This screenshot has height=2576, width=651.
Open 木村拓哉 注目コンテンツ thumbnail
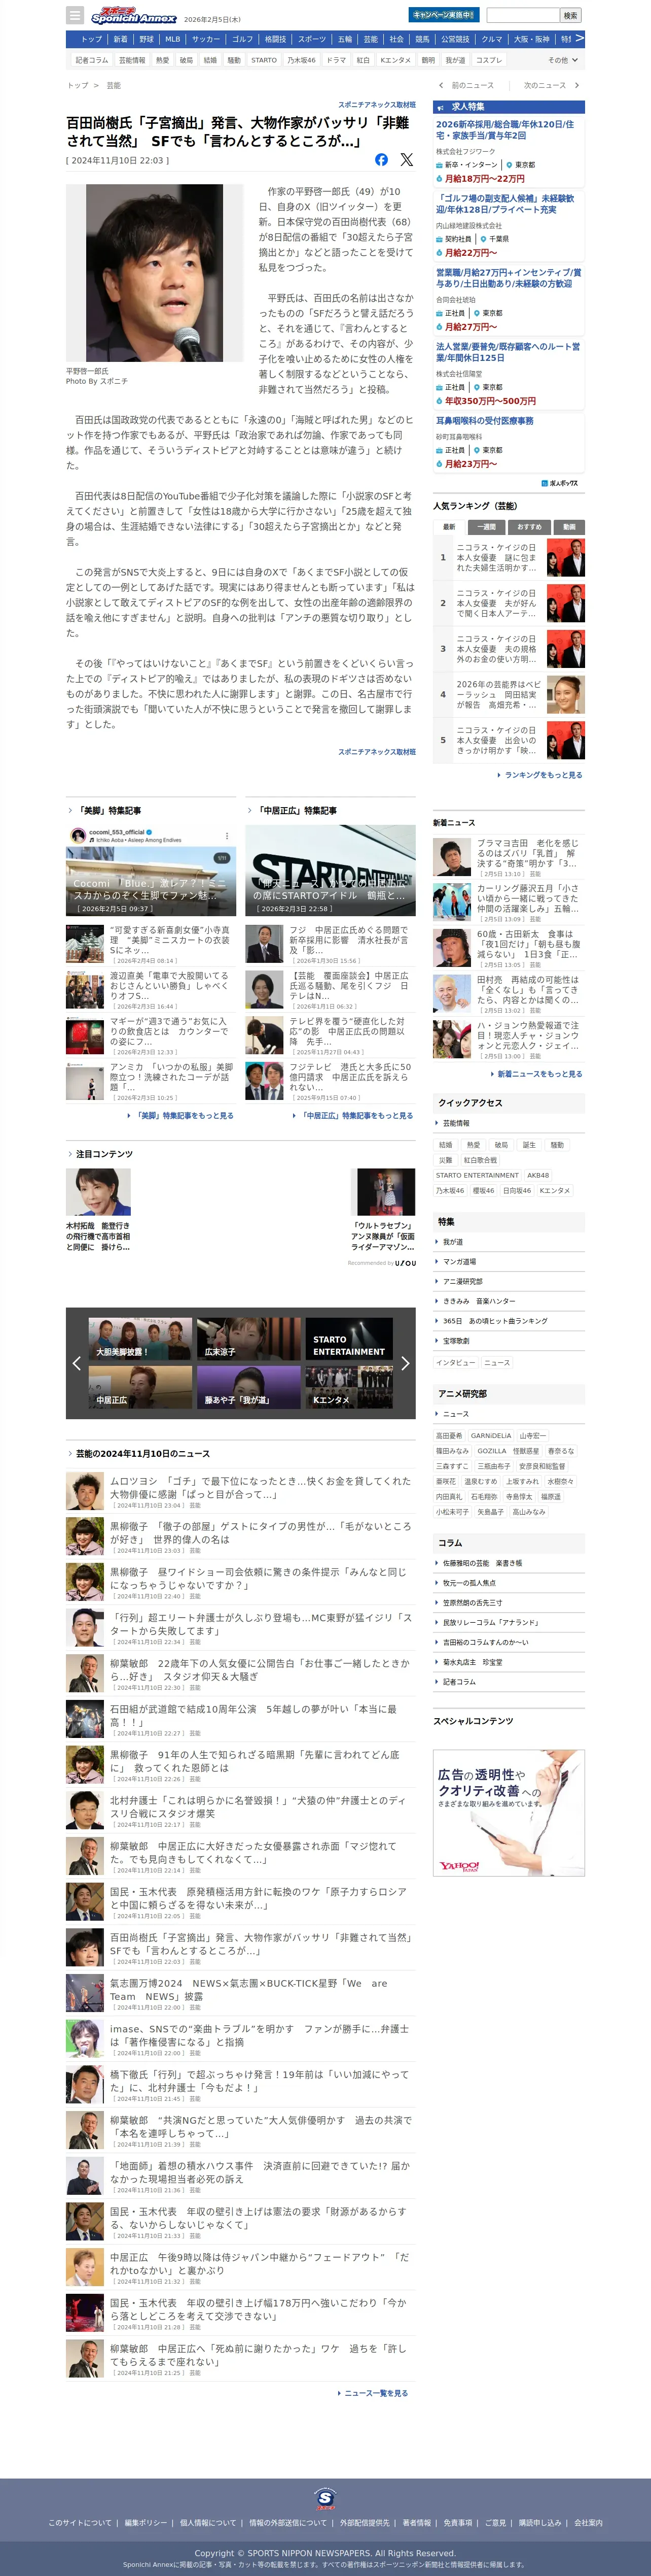tap(98, 1192)
